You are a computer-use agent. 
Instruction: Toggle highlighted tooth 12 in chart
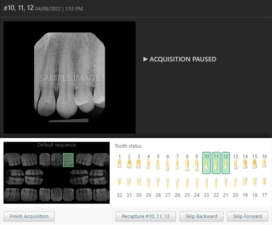tap(225, 163)
